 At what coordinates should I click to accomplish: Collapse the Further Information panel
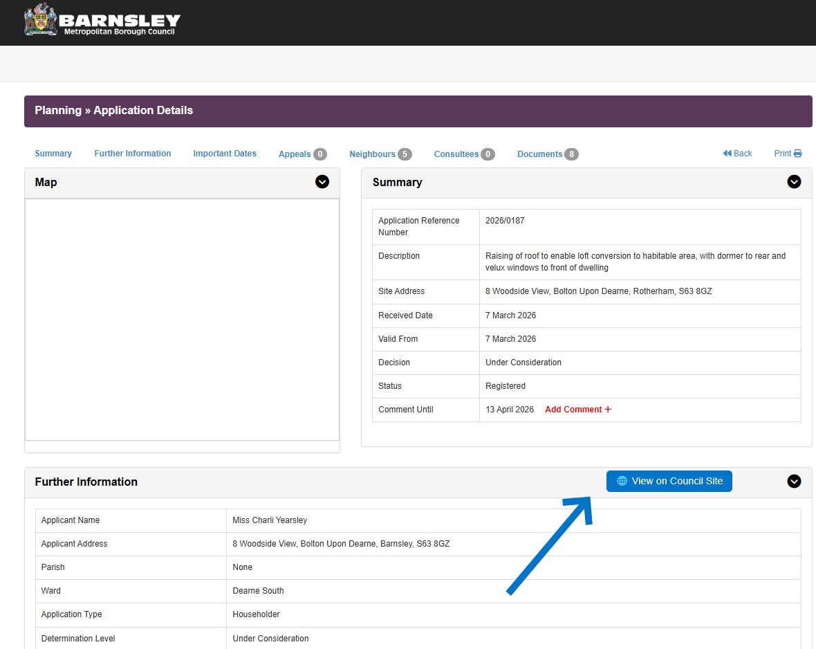[x=794, y=482]
